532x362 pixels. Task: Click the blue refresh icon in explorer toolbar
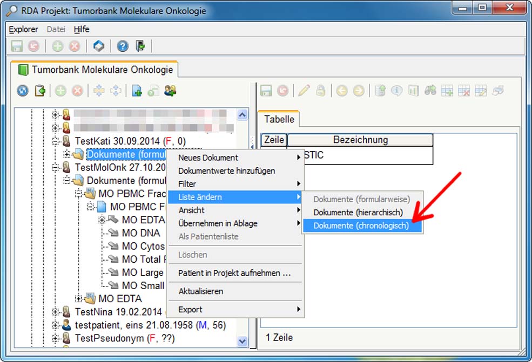23,91
